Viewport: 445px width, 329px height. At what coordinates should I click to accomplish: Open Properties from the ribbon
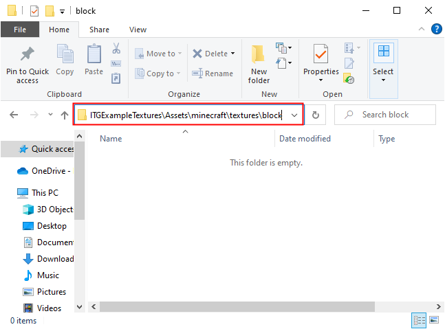pos(321,61)
